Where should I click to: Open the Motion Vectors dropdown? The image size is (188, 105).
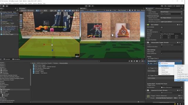[171, 18]
